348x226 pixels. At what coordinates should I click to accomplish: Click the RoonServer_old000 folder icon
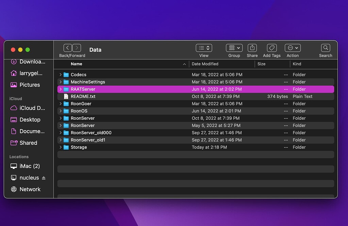coord(66,133)
